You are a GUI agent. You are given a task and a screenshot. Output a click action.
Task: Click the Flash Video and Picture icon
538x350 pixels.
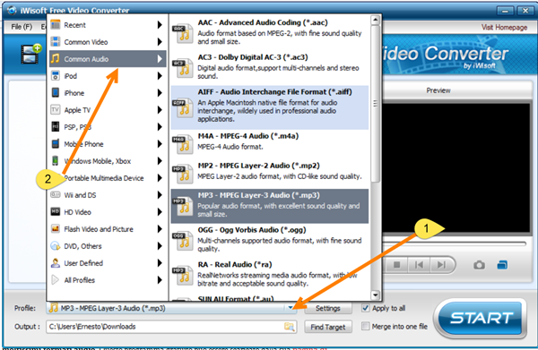point(56,229)
